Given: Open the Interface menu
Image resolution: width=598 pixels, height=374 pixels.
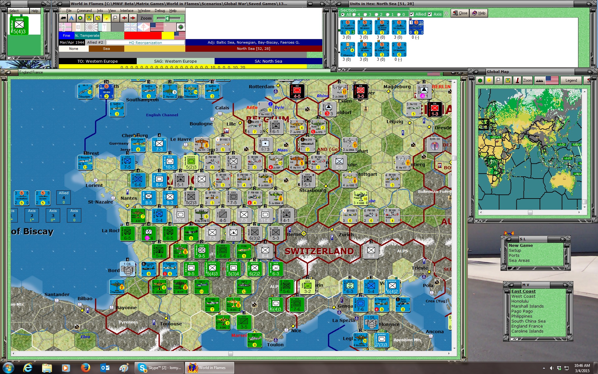Looking at the screenshot, I should tap(127, 11).
